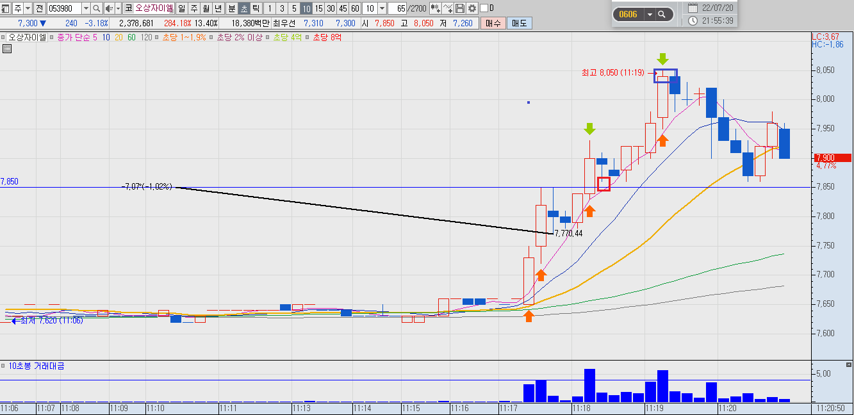854x415 pixels.
Task: Click the add indicator line icon
Action: [x=448, y=8]
